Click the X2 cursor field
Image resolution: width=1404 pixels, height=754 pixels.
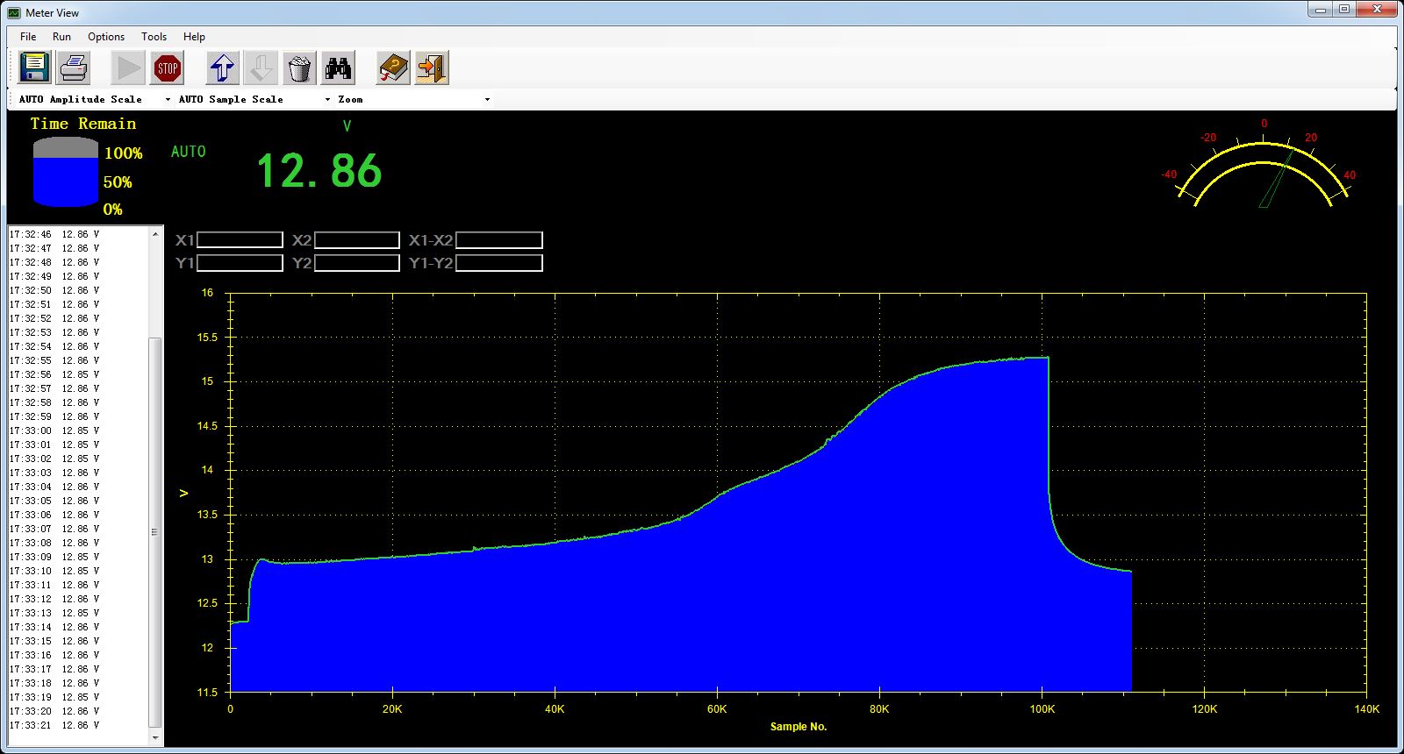click(x=357, y=240)
